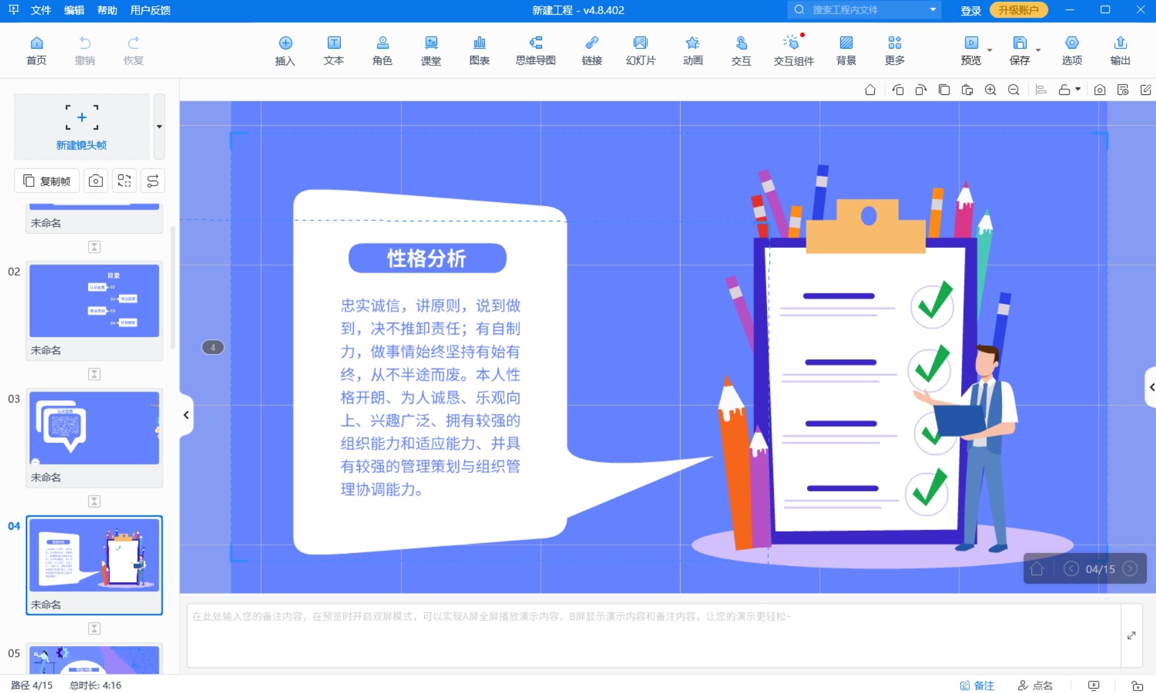Click the 首页 home toolbar icon

[36, 51]
